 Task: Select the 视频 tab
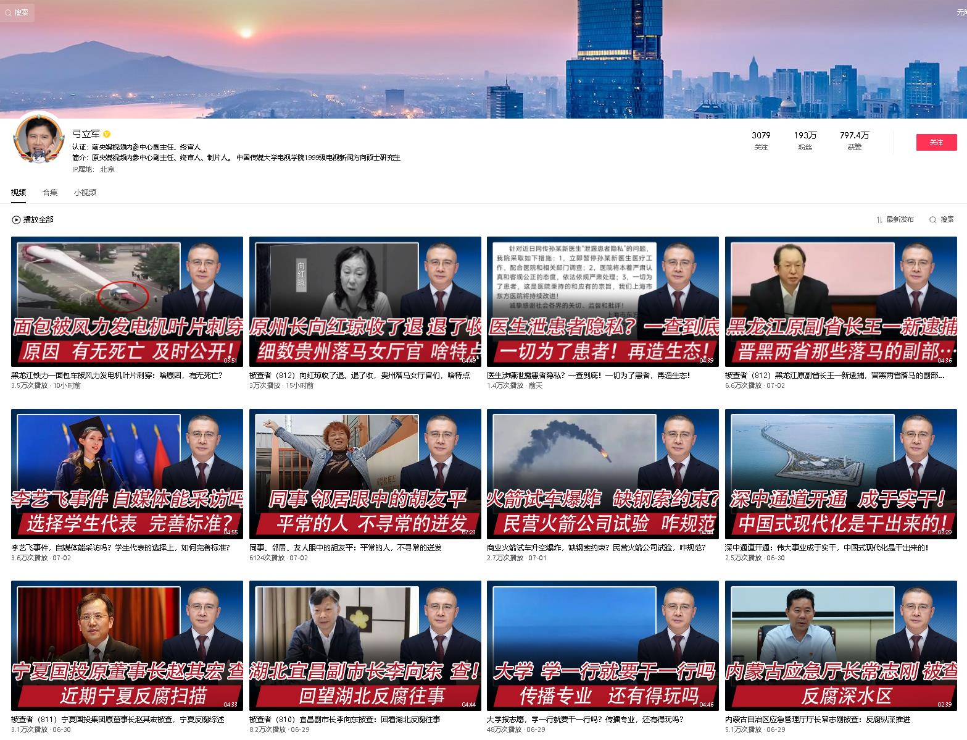coord(18,193)
